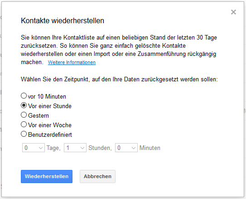Select the 'vor 10 Minuten' radio option
The height and width of the screenshot is (199, 246).
pyautogui.click(x=24, y=96)
